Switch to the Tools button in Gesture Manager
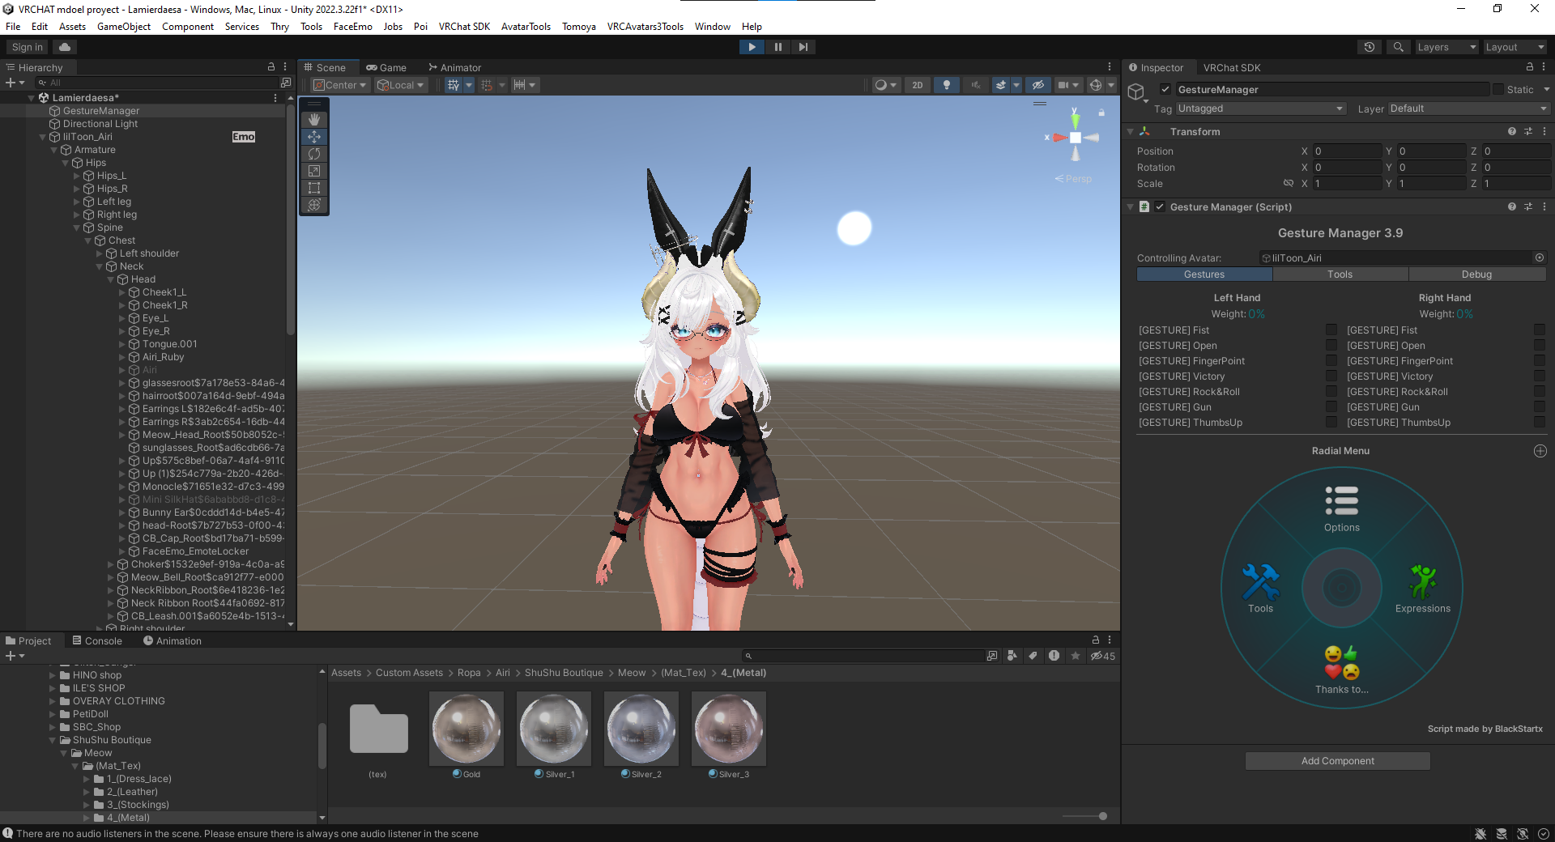 pyautogui.click(x=1340, y=274)
